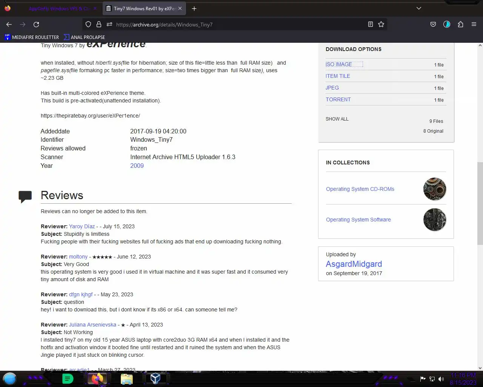Open VirtualBox from taskbar
The width and height of the screenshot is (483, 387).
click(155, 378)
